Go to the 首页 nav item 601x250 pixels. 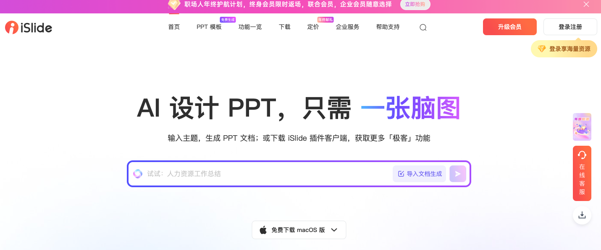tap(174, 27)
